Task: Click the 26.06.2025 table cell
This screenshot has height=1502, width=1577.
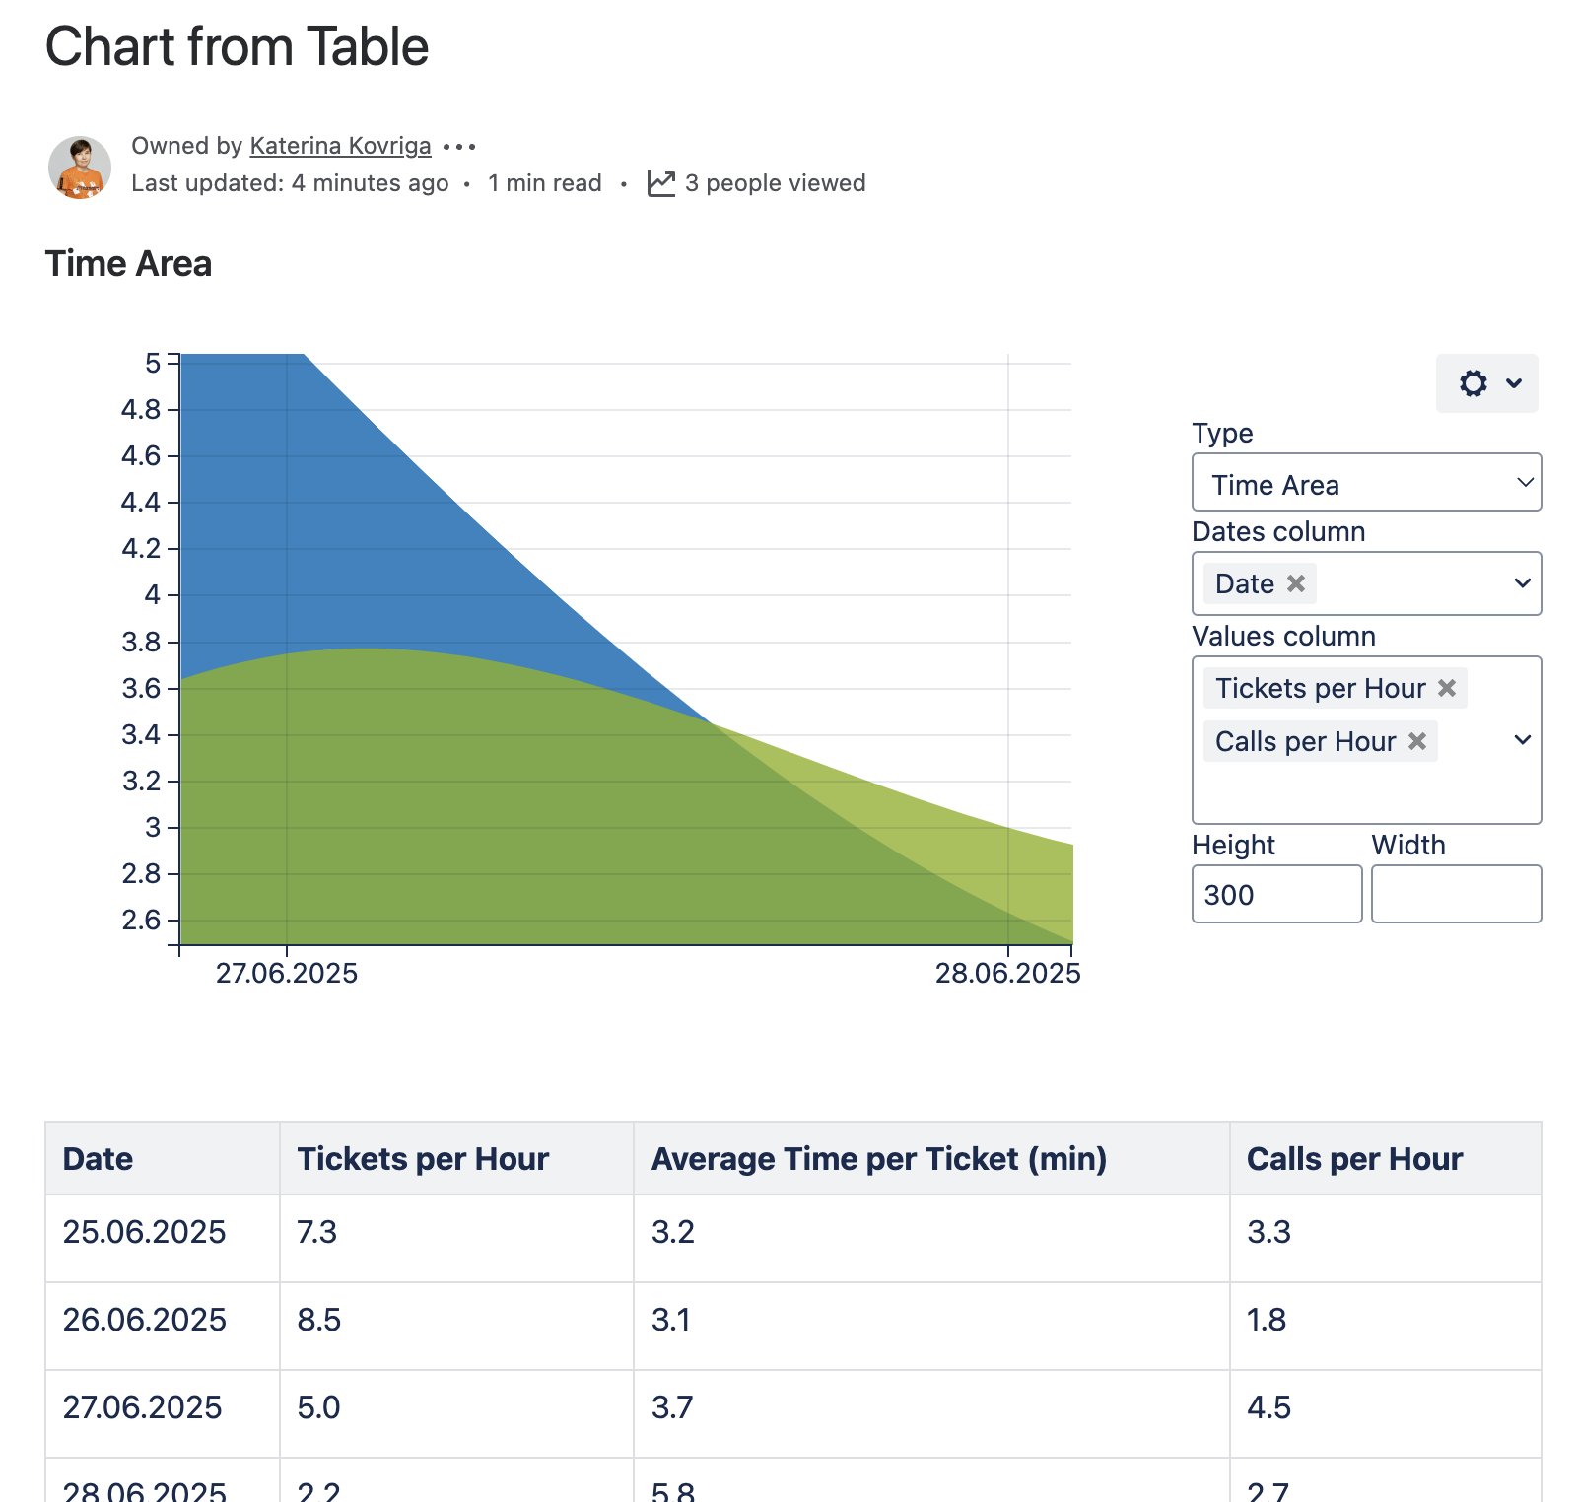Action: coord(145,1320)
